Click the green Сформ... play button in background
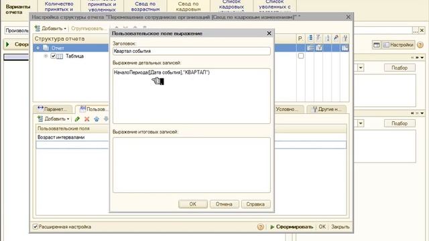This screenshot has width=429, height=241. 16,44
